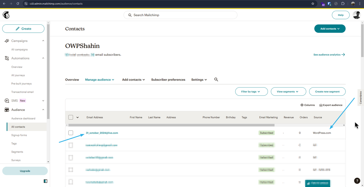Screen dimensions: 364x187
Task: Open Transactional email sidebar item
Action: pyautogui.click(x=22, y=92)
